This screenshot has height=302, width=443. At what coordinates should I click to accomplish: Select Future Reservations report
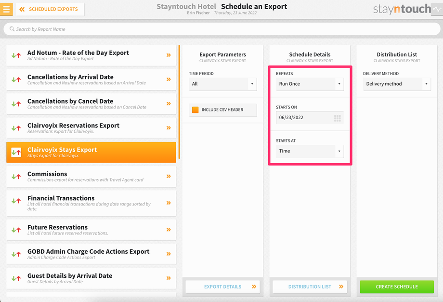coord(91,230)
